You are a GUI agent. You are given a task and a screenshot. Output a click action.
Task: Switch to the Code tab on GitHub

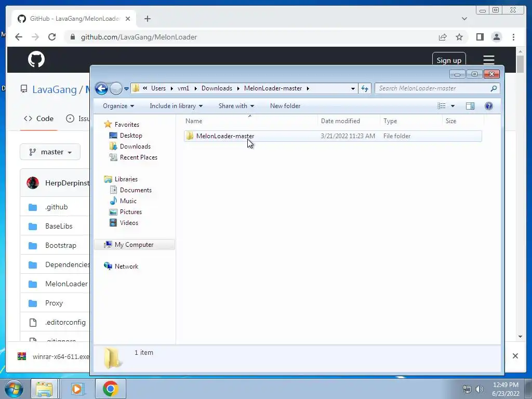(x=38, y=119)
